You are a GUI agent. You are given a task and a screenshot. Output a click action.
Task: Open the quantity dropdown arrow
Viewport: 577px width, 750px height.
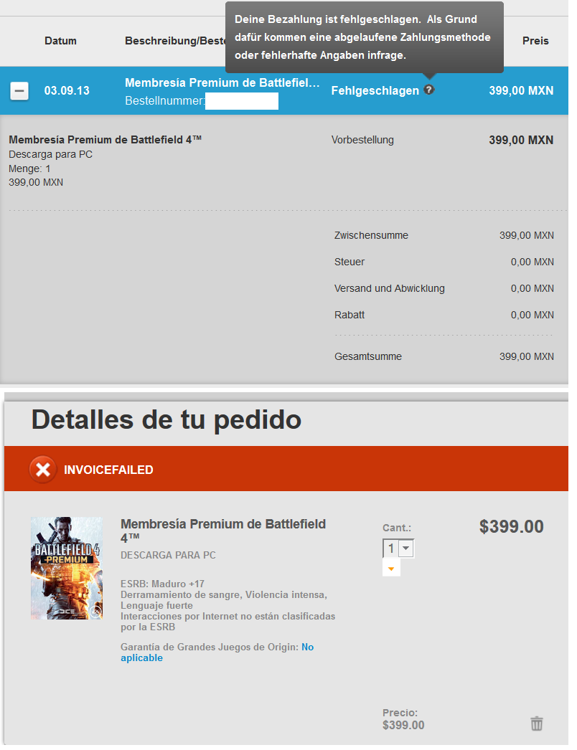click(406, 548)
